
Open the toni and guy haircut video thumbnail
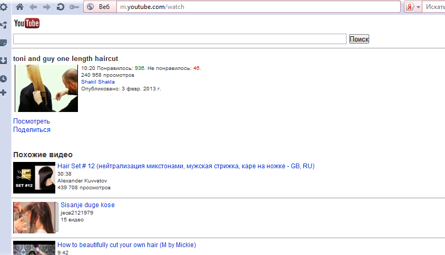[x=46, y=88]
